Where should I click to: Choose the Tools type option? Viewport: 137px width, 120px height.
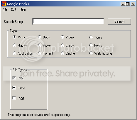pyautogui.click(x=91, y=37)
